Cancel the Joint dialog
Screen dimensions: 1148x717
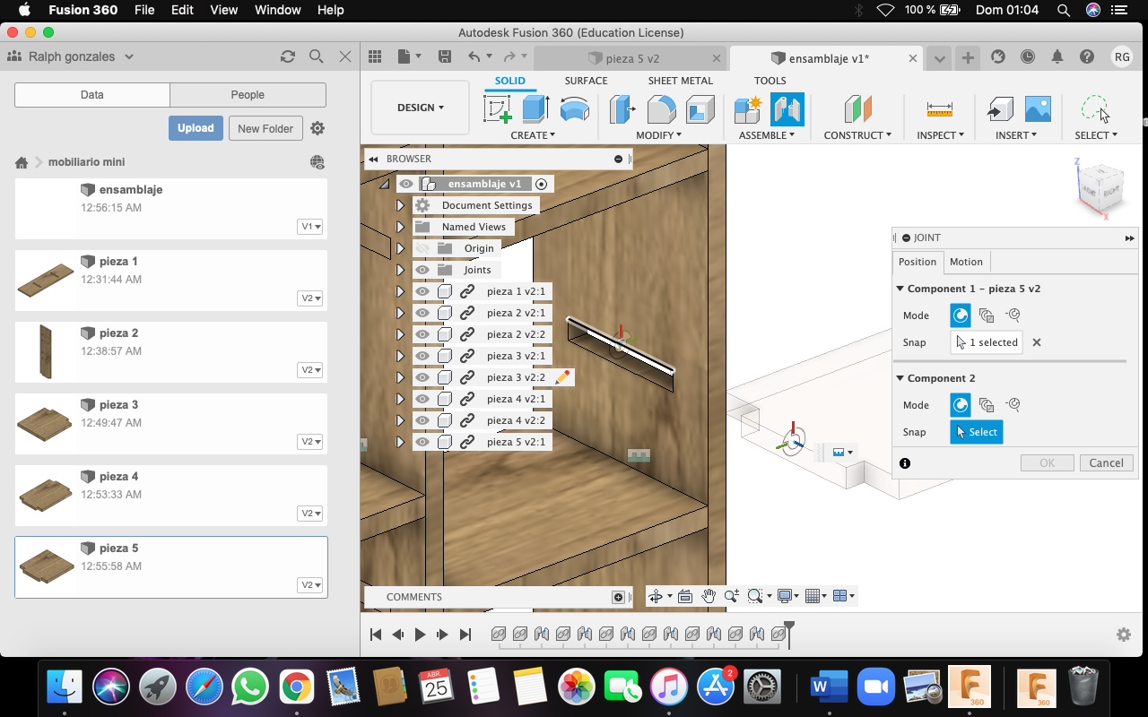(1106, 463)
